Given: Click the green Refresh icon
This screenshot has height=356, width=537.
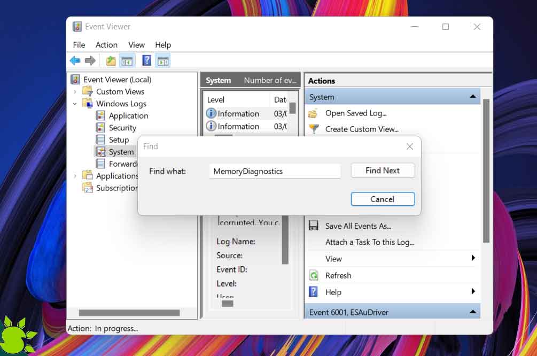Looking at the screenshot, I should tap(314, 275).
